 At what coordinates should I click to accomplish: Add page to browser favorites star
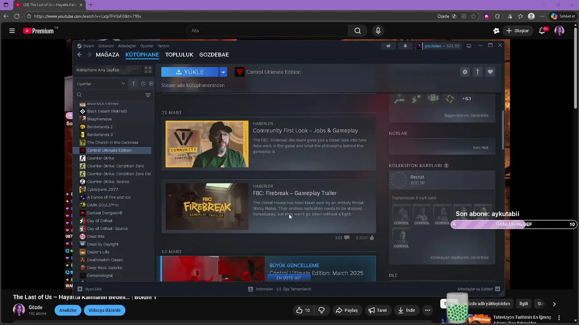[x=473, y=16]
